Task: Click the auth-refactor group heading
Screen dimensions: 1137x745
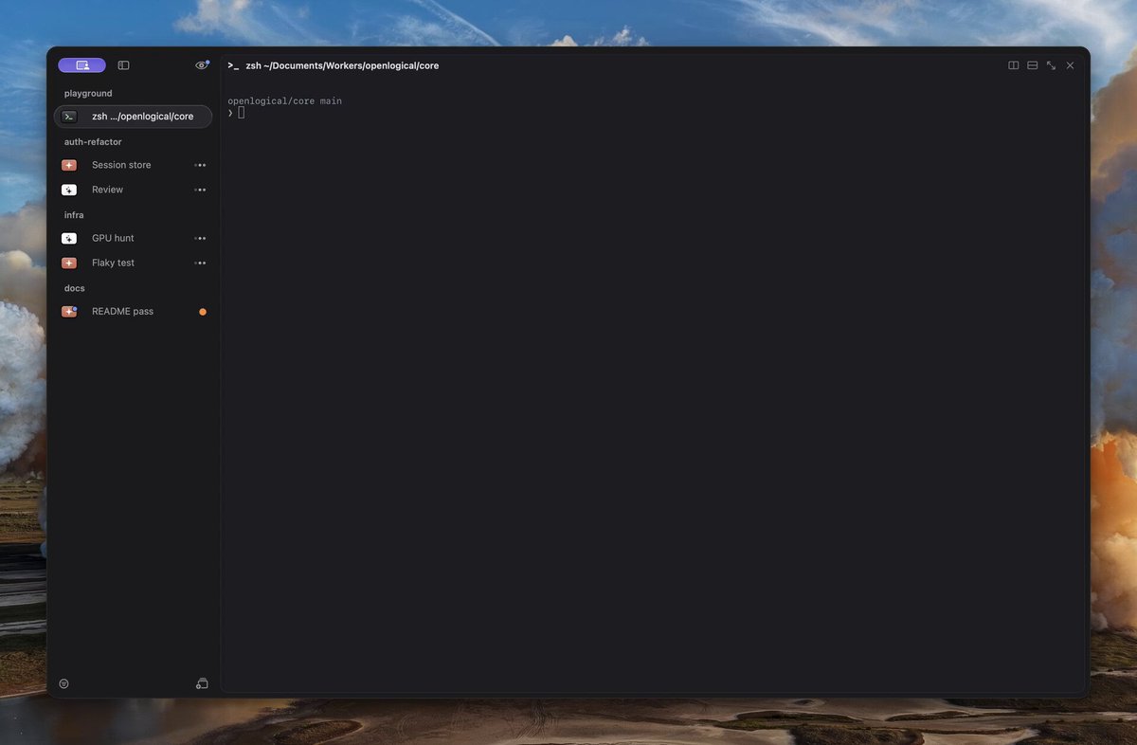Action: coord(93,141)
